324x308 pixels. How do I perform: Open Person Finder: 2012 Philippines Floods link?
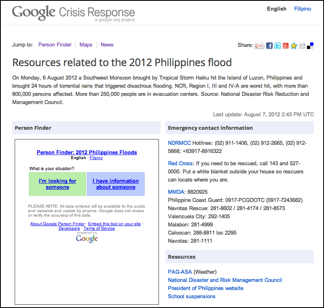pyautogui.click(x=87, y=152)
